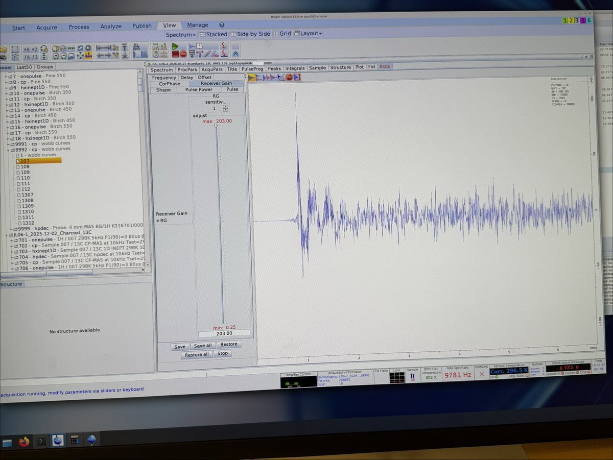Image resolution: width=613 pixels, height=460 pixels.
Task: Click the red stop icon above the FID plot
Action: pyautogui.click(x=289, y=78)
